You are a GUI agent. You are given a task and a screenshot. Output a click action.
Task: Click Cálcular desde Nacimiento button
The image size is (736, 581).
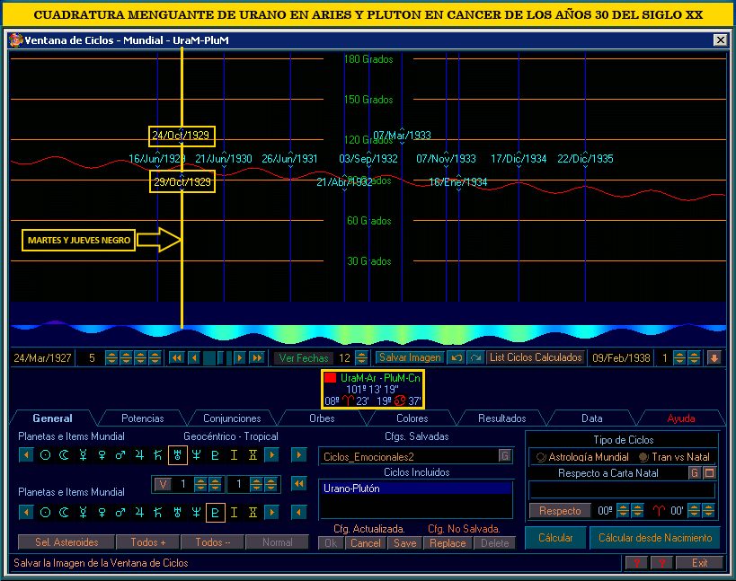coord(655,538)
